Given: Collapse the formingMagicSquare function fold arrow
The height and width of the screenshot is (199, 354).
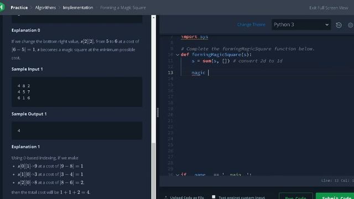Looking at the screenshot, I should (x=178, y=55).
